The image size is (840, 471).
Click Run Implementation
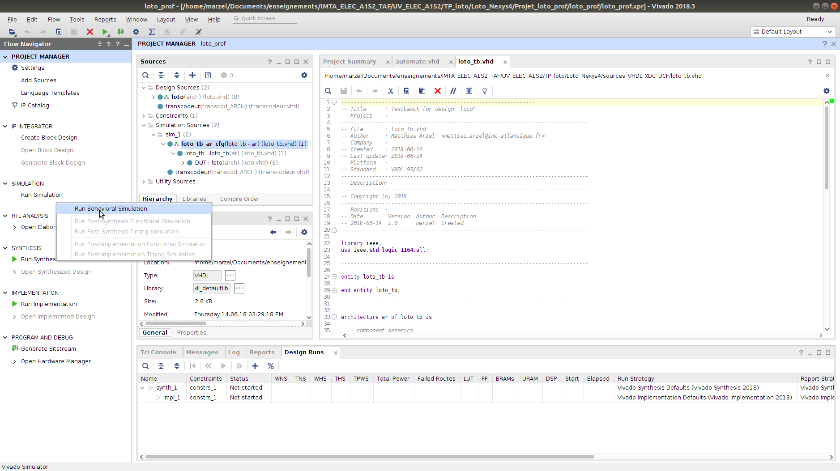(49, 304)
